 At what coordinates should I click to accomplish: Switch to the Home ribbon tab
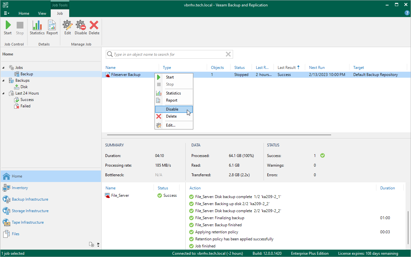click(24, 13)
